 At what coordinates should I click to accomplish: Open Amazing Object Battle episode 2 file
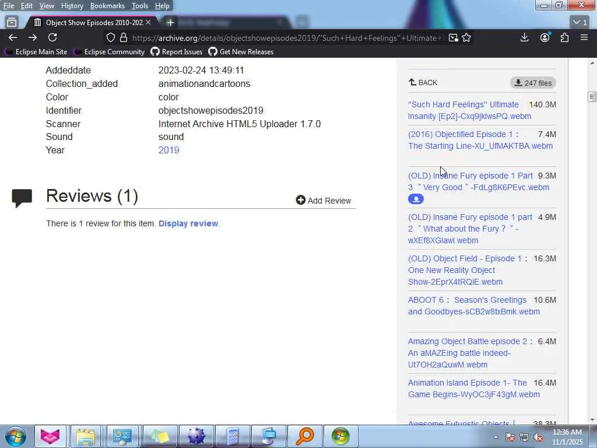(x=470, y=353)
